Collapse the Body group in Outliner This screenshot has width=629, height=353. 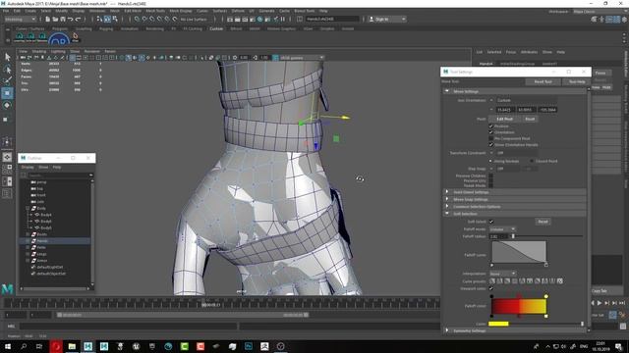click(x=28, y=208)
